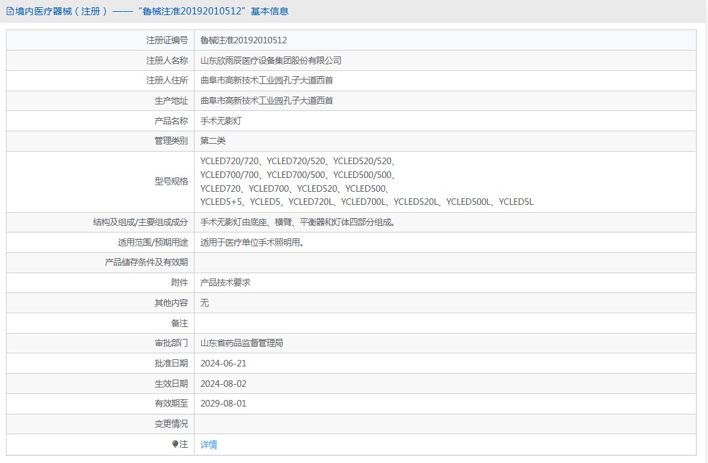Click the 变更情况 row label
This screenshot has height=463, width=708.
171,424
